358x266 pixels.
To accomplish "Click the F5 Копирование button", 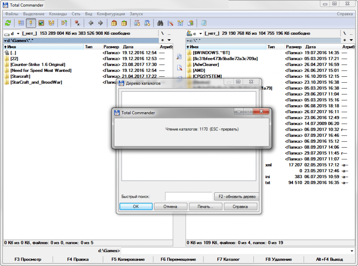I will click(x=128, y=259).
